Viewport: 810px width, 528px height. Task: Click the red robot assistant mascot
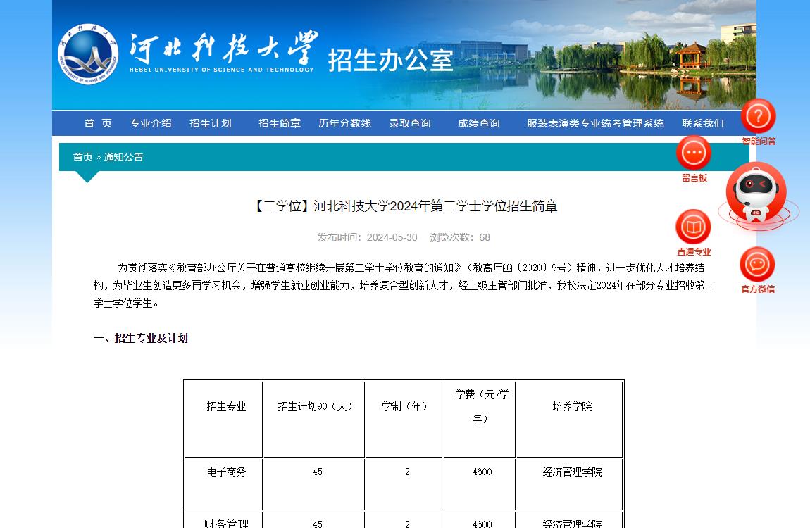(756, 194)
